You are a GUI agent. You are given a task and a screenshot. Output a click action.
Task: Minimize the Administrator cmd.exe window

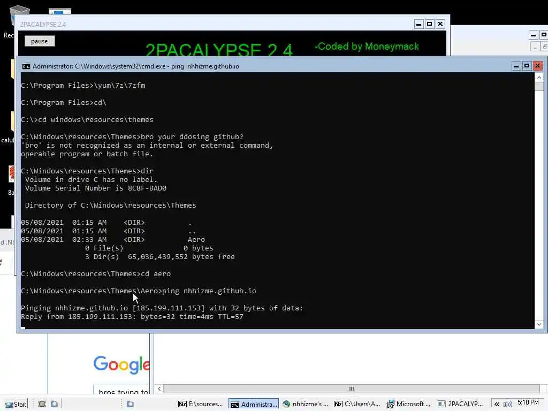coord(516,66)
